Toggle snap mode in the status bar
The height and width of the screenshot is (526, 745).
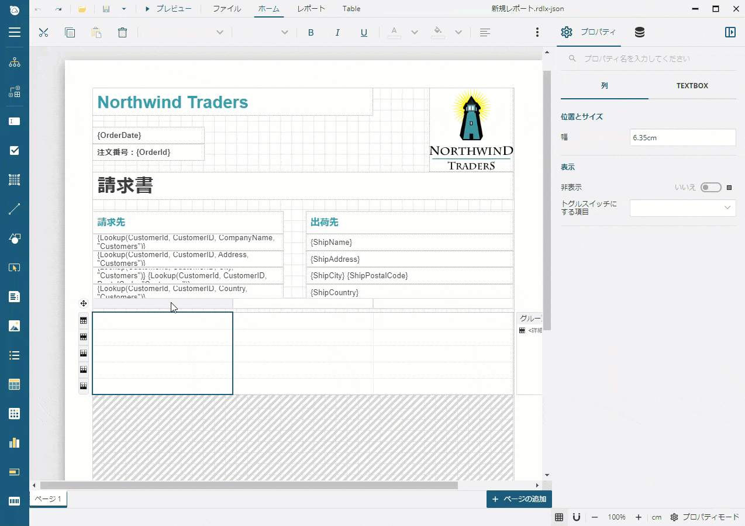(576, 517)
